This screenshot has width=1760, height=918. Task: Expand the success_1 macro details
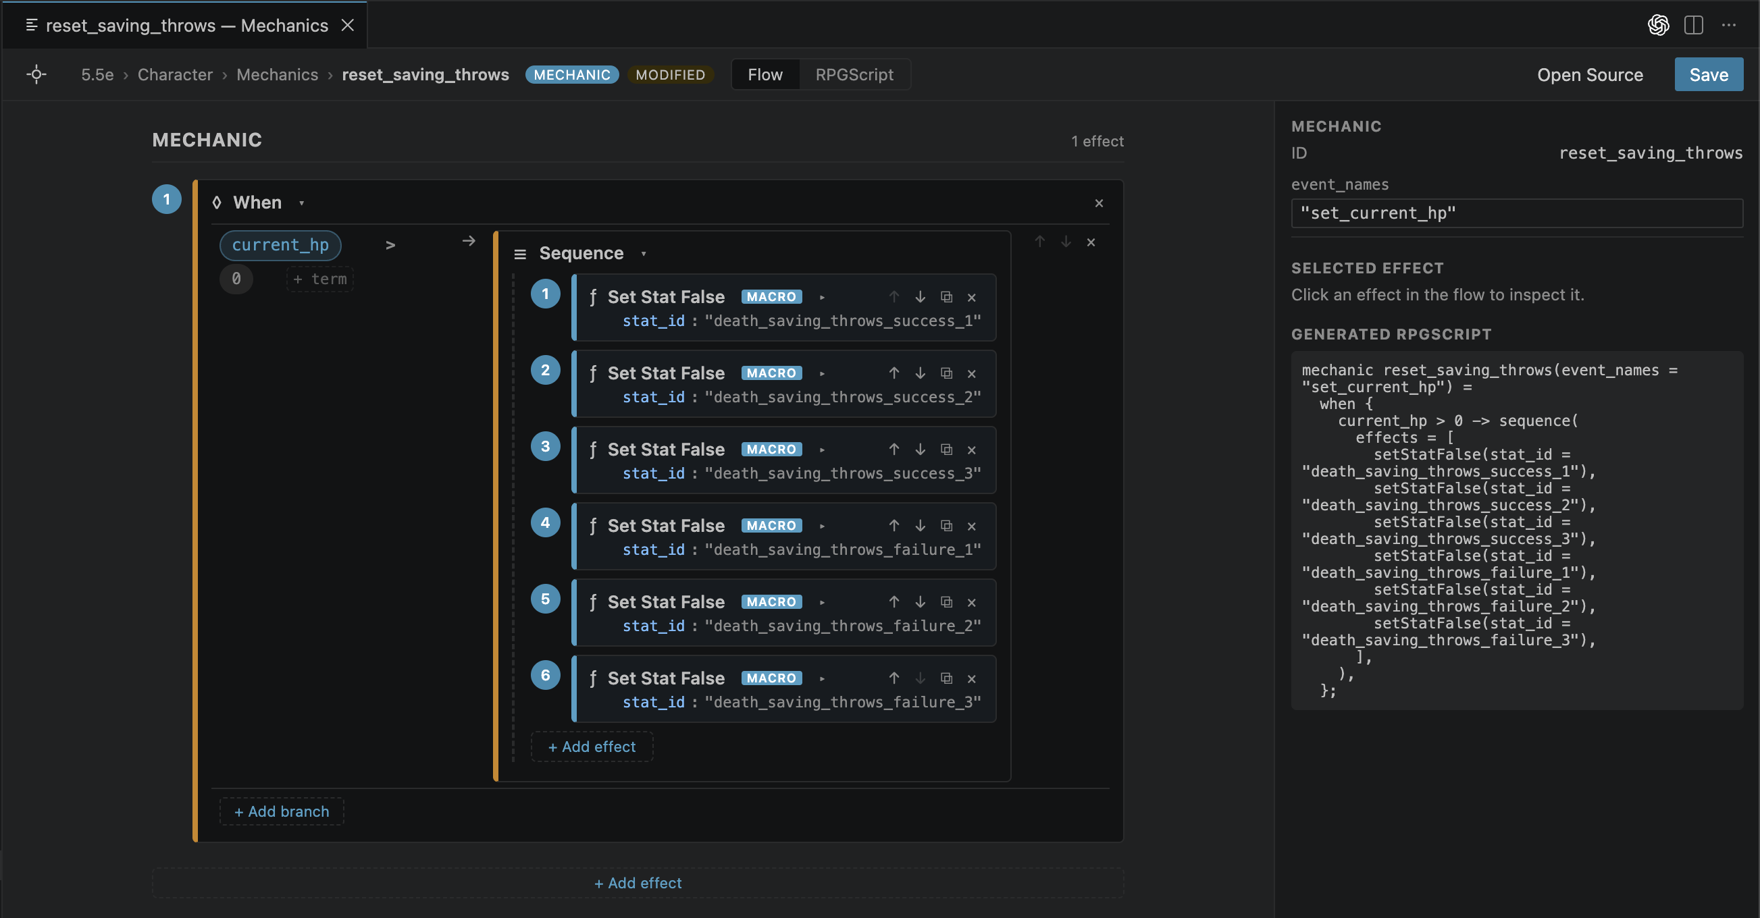click(x=822, y=297)
